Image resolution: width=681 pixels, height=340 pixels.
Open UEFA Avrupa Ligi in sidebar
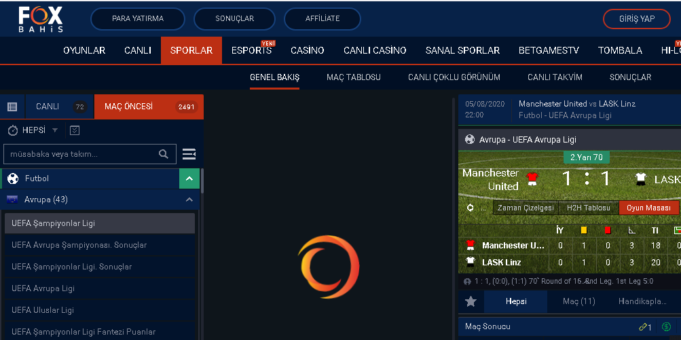pos(100,288)
